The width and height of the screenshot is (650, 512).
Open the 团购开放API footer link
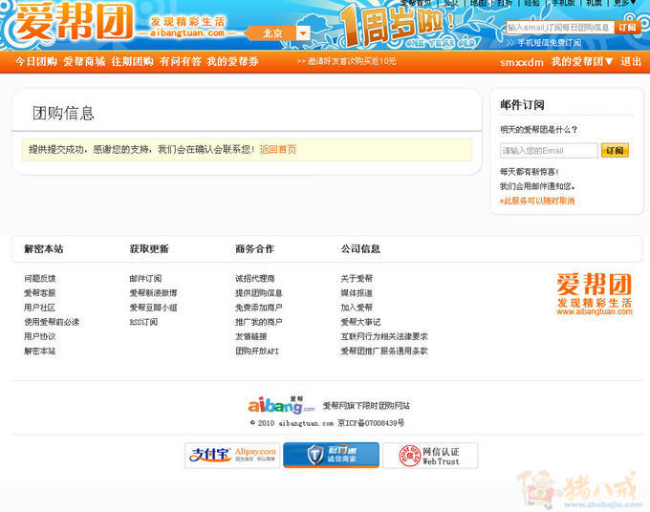tap(257, 351)
